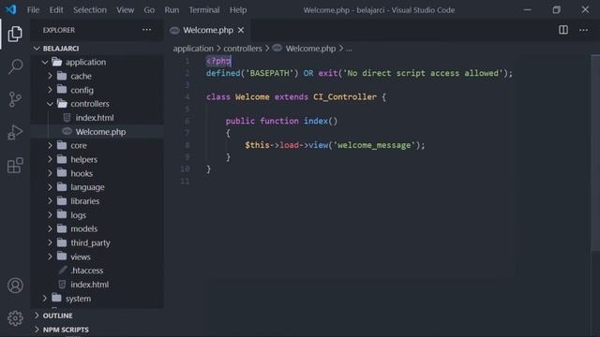The height and width of the screenshot is (337, 600).
Task: Select the Welcome.php editor tab
Action: pyautogui.click(x=208, y=30)
